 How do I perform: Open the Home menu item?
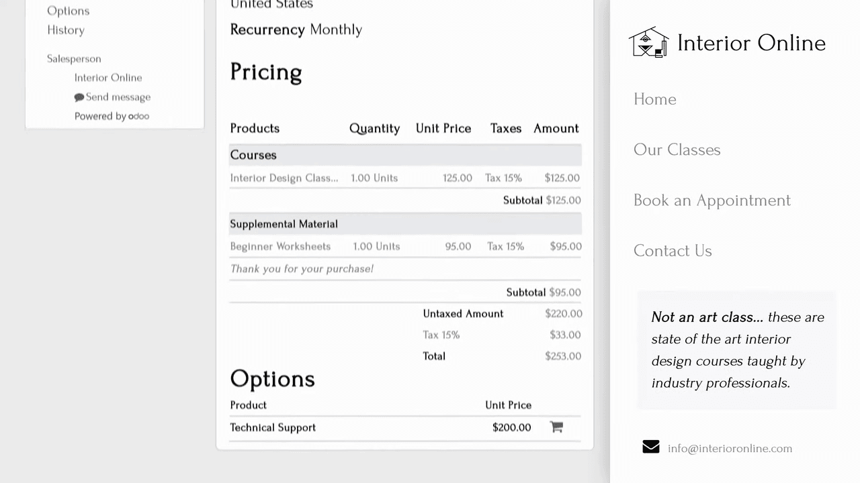654,99
